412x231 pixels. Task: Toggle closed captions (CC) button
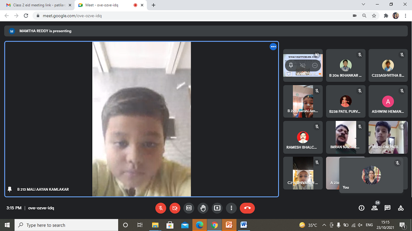[x=189, y=208]
